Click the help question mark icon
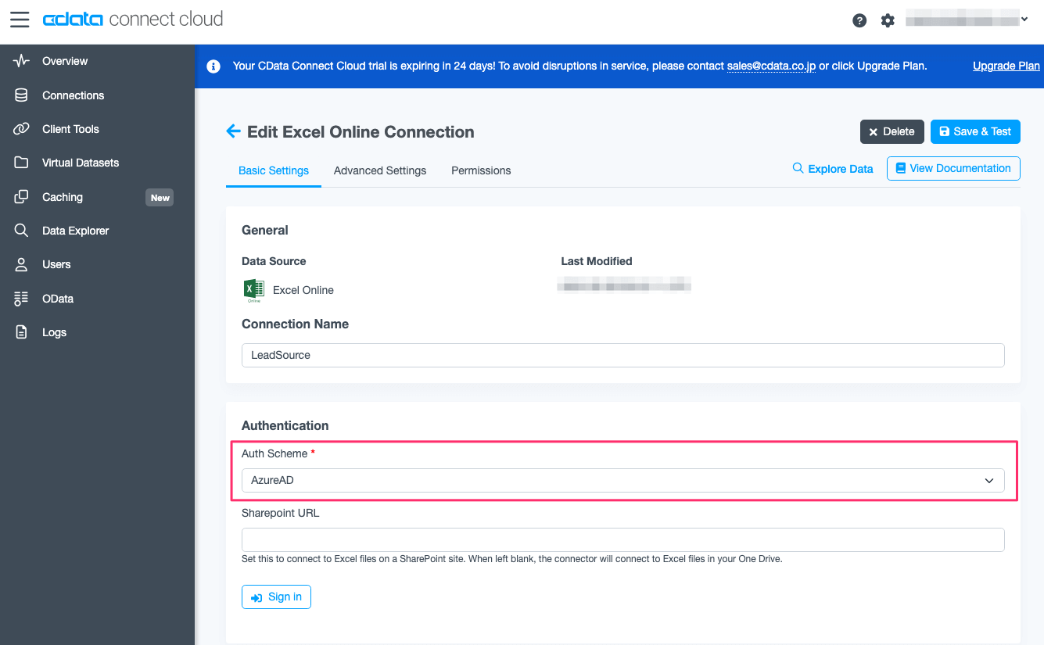This screenshot has height=645, width=1044. pyautogui.click(x=859, y=20)
